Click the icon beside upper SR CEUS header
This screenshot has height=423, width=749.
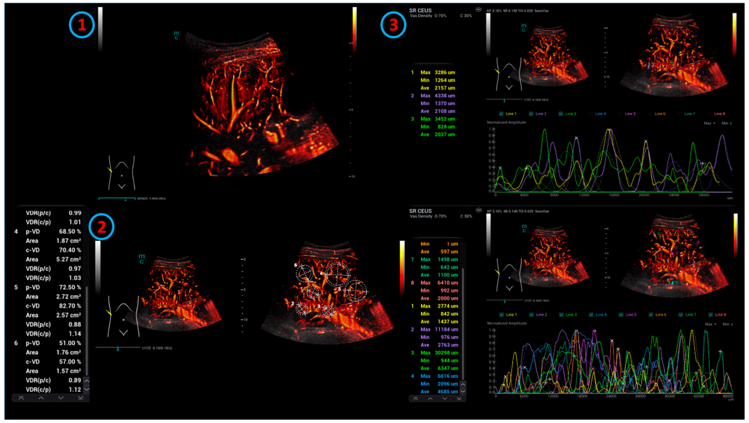(x=478, y=10)
